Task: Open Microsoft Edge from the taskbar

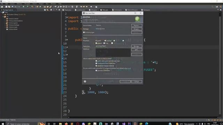Action: pyautogui.click(x=147, y=124)
